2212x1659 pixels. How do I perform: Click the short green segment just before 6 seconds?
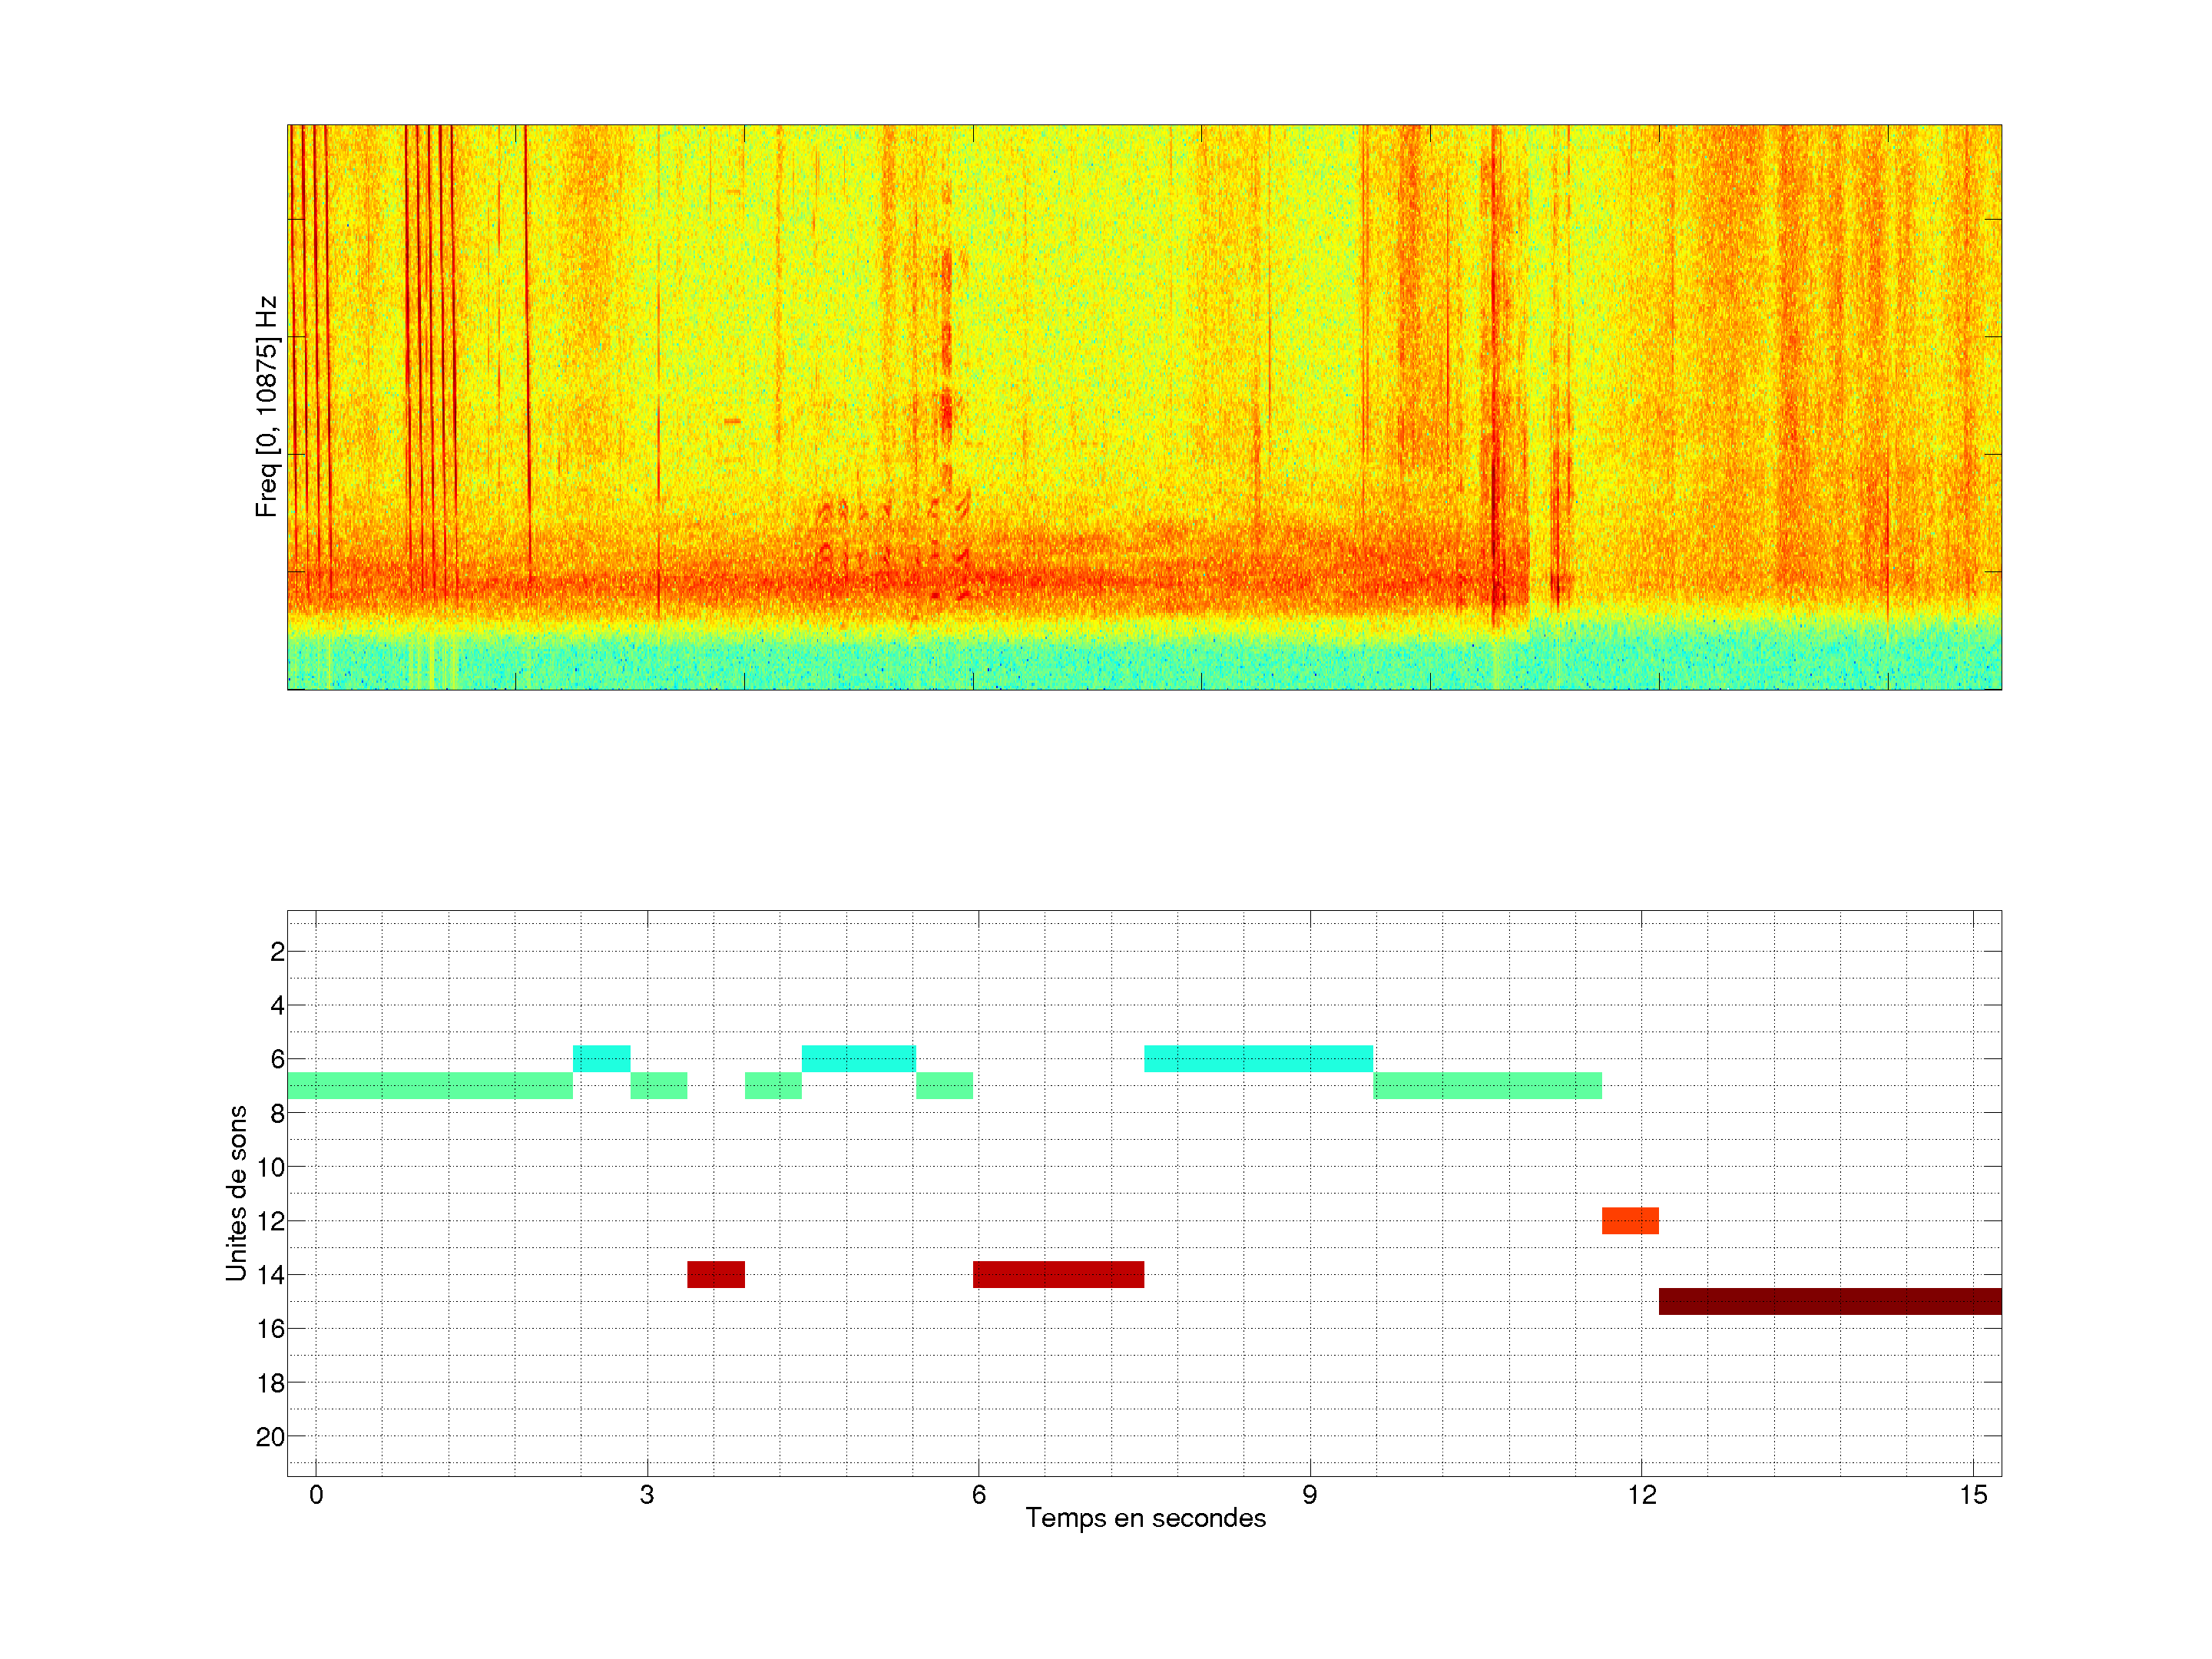944,1085
